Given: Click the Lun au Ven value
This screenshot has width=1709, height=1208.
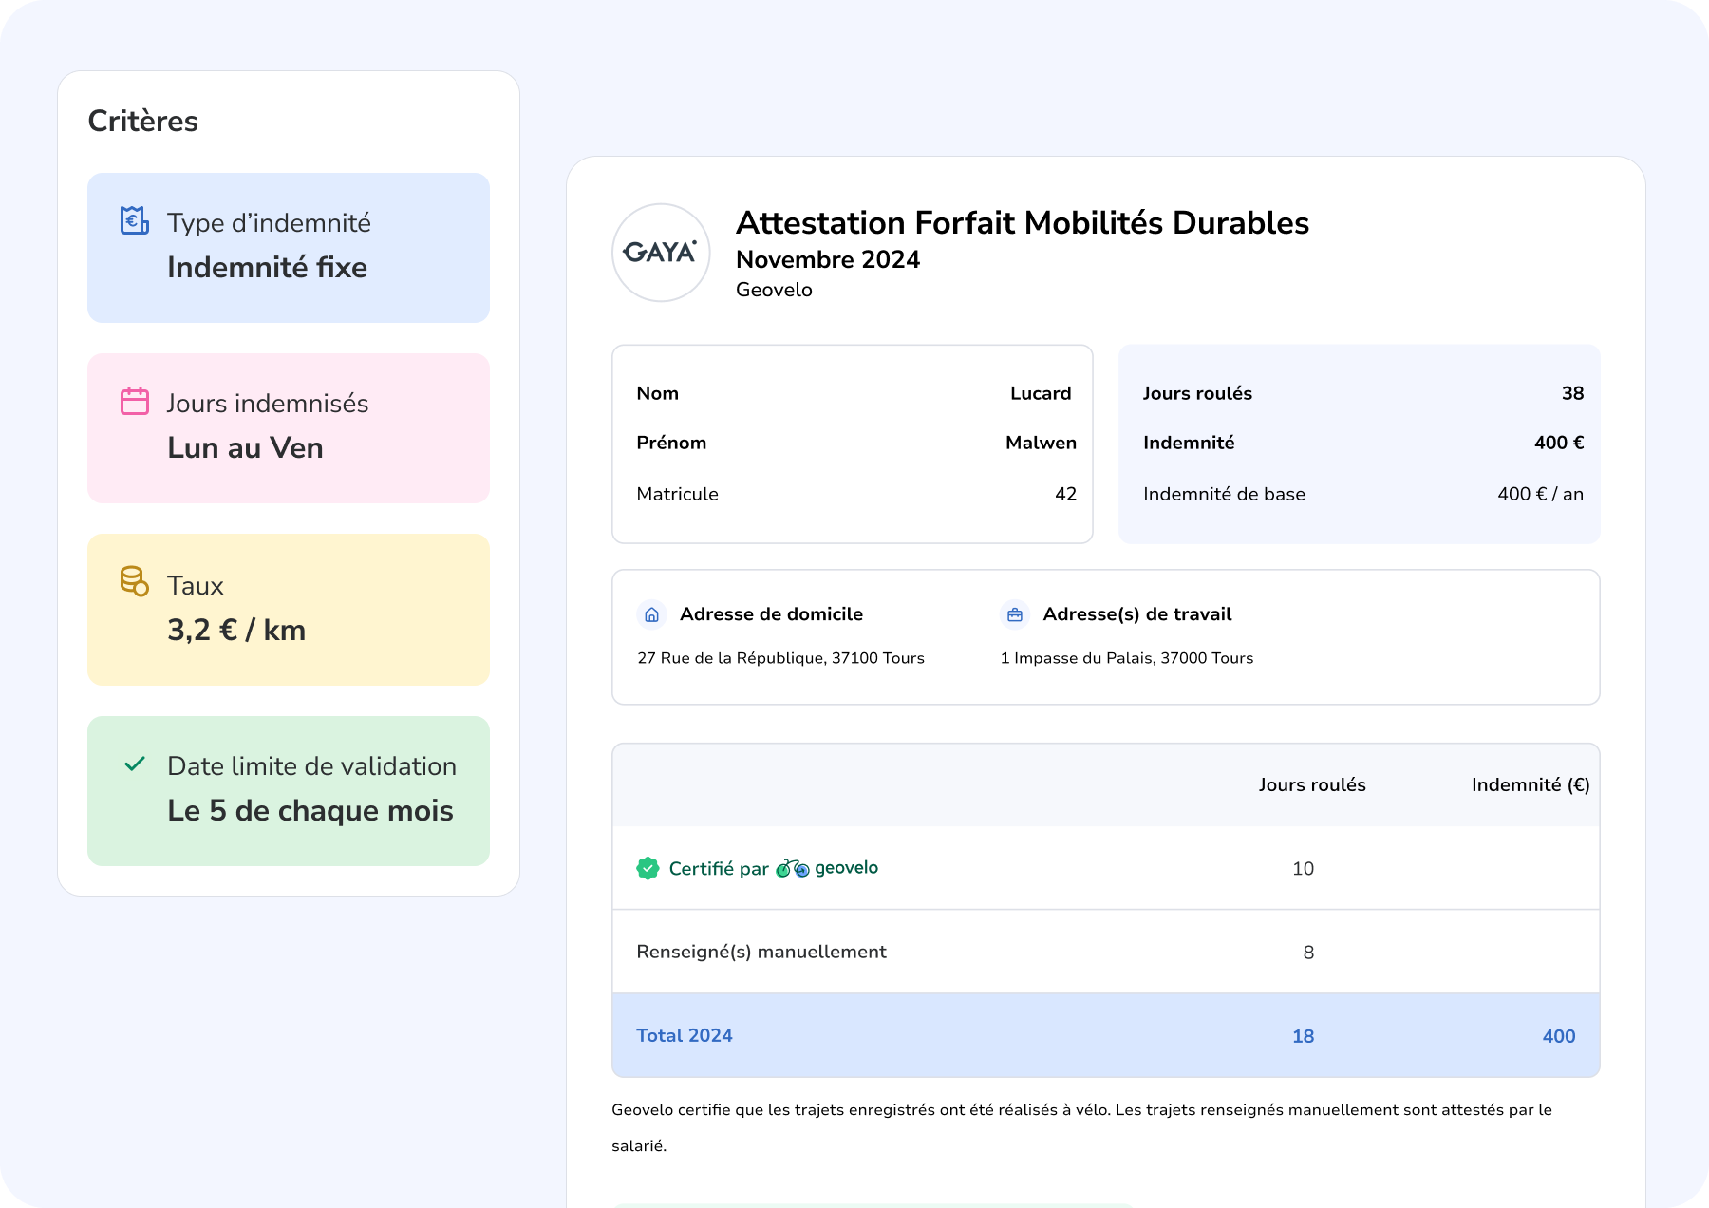Looking at the screenshot, I should tap(245, 448).
